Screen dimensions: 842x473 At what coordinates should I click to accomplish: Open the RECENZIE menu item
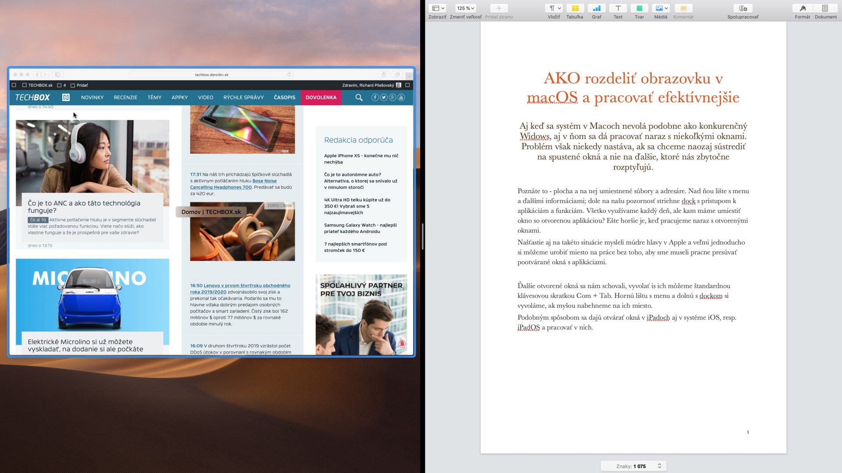point(125,97)
